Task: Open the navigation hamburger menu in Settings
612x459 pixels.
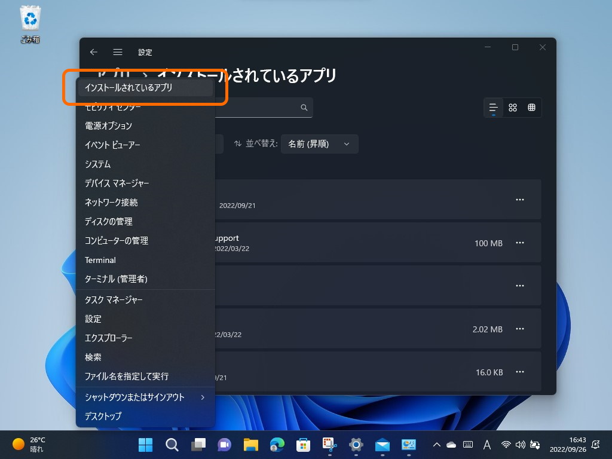Action: click(118, 51)
